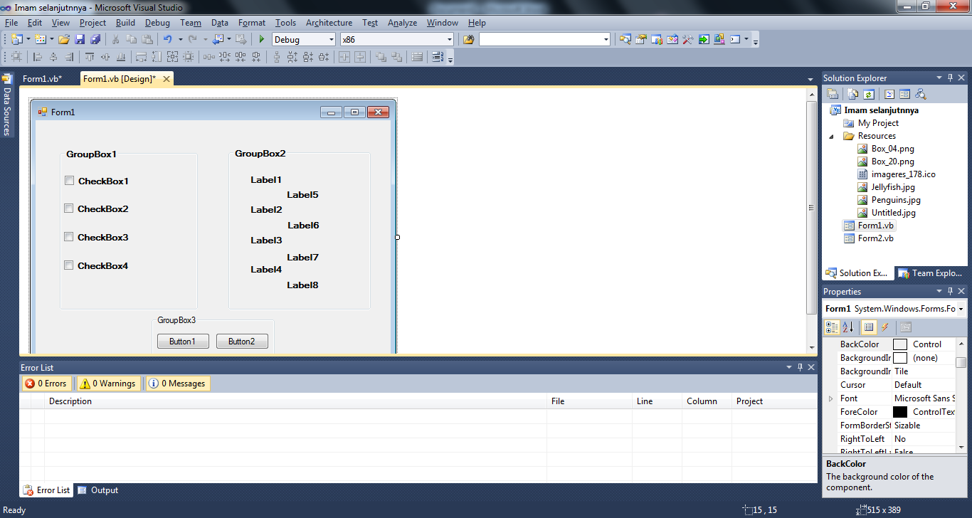Switch to the Form1.vb* code tab
Viewport: 972px width, 518px height.
coord(42,79)
